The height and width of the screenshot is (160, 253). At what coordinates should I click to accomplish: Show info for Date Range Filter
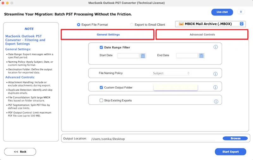(216, 47)
